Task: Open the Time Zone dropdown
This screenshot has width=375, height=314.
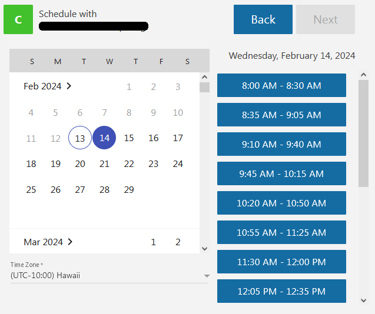Action: click(x=109, y=275)
